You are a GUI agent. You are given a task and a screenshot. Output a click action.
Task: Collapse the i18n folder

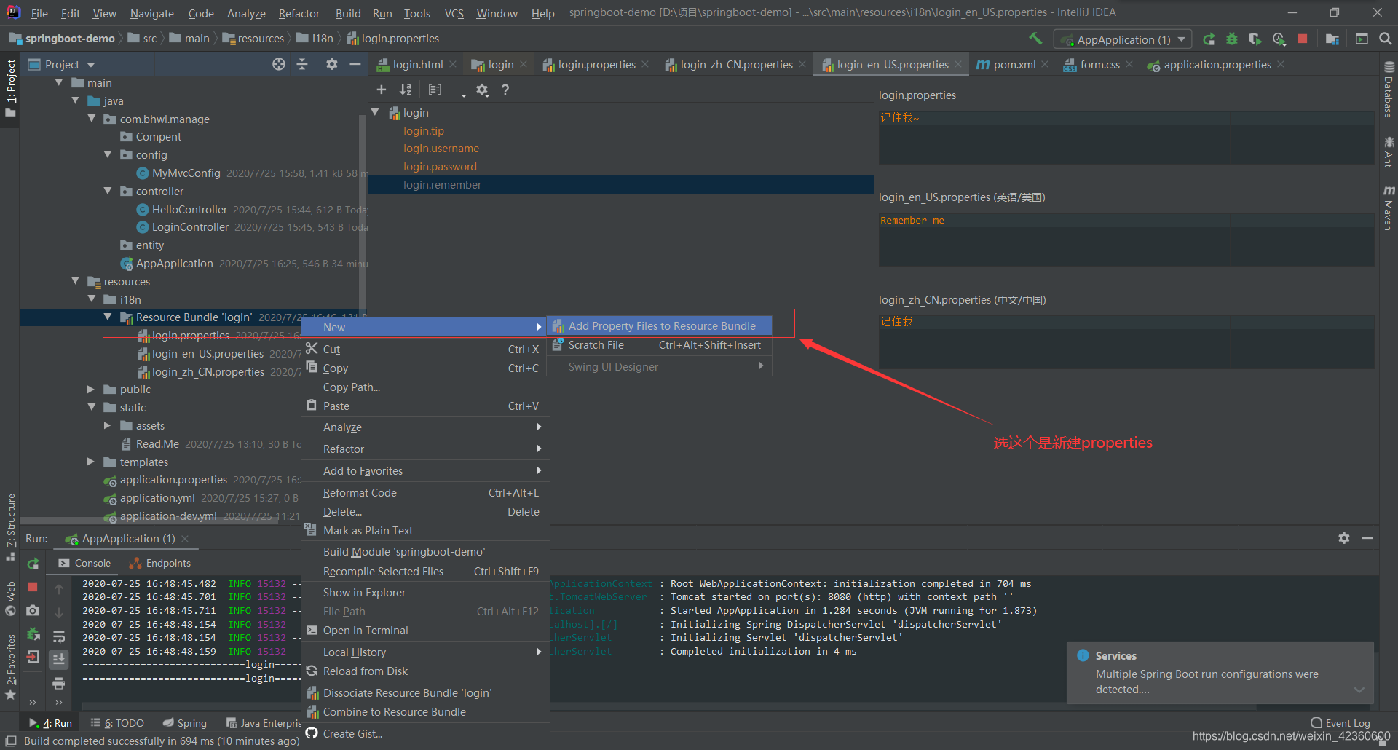point(92,299)
